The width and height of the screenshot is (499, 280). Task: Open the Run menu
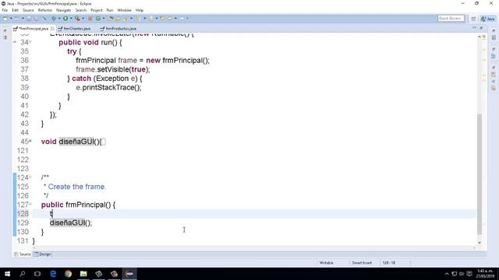pyautogui.click(x=110, y=10)
